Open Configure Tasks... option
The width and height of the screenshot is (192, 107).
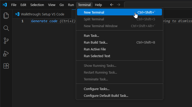pos(96,89)
